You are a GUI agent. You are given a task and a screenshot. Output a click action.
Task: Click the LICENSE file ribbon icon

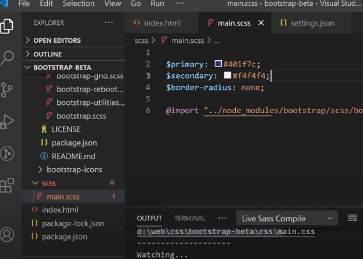44,129
